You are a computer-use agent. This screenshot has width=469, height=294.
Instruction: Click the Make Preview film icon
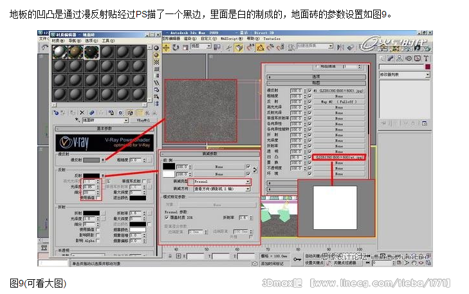pyautogui.click(x=156, y=83)
